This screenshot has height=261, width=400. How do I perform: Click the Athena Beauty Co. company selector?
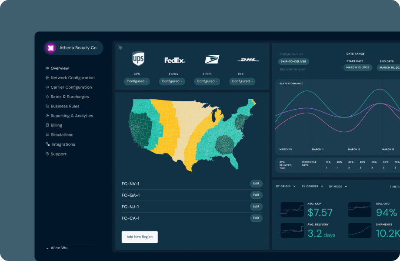point(73,48)
